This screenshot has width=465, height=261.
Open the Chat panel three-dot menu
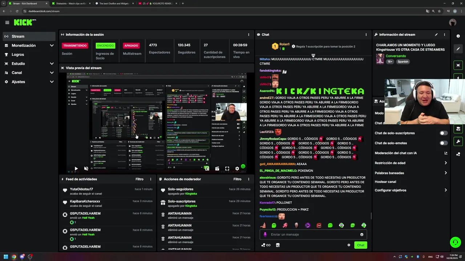pyautogui.click(x=366, y=34)
